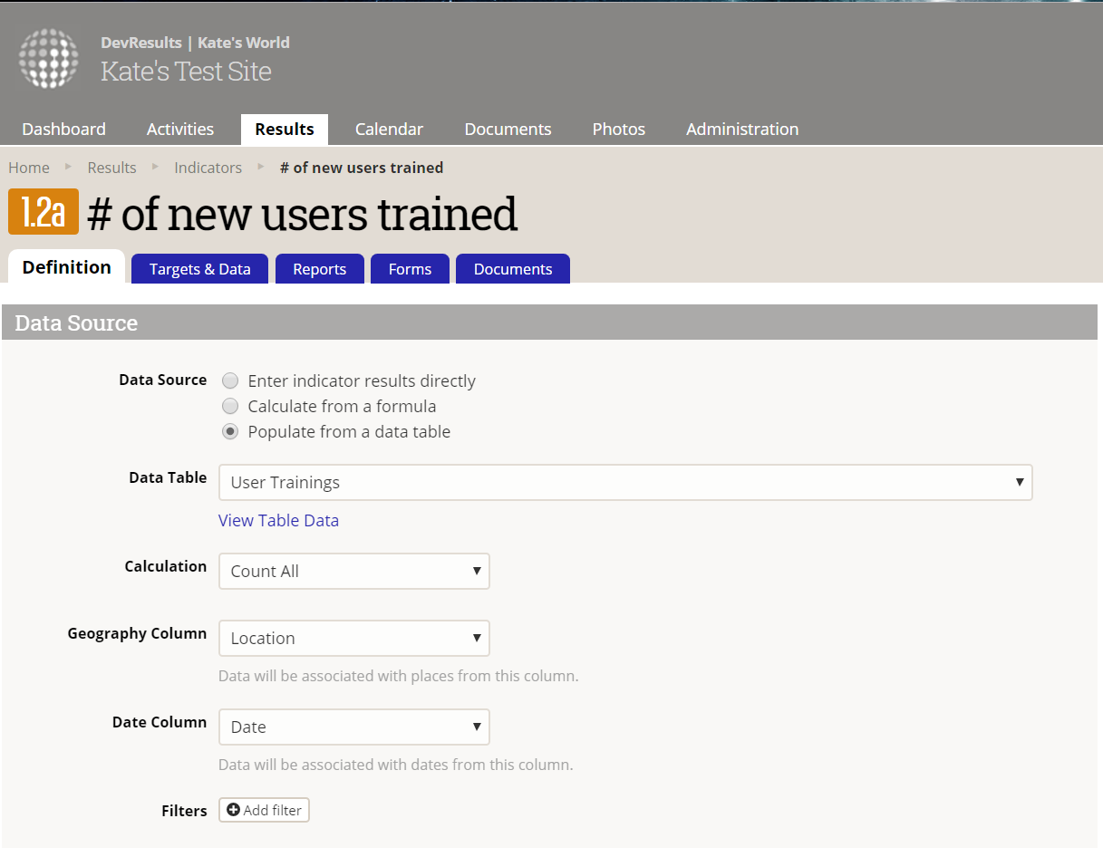The height and width of the screenshot is (857, 1103).
Task: Open the Dashboard menu item
Action: [x=63, y=130]
